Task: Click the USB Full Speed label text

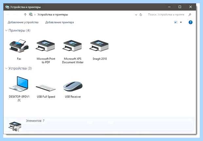Action: tap(46, 97)
